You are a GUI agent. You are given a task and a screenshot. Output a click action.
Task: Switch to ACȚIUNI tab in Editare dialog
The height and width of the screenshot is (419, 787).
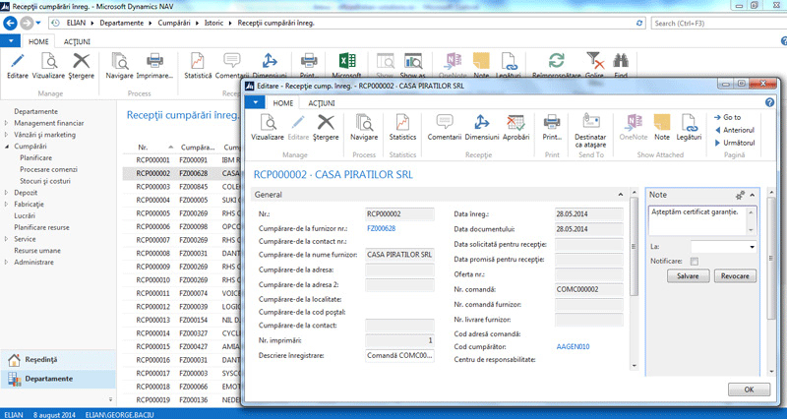click(x=322, y=103)
